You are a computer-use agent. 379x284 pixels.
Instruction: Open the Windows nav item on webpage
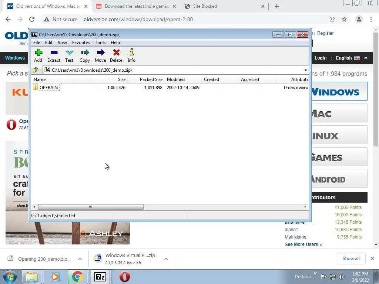point(15,58)
